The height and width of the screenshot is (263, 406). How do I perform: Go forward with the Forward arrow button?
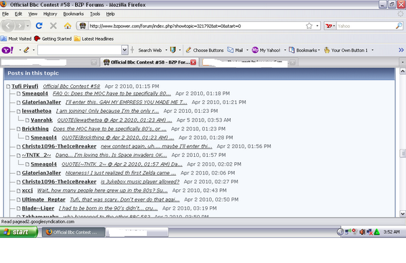(20, 26)
